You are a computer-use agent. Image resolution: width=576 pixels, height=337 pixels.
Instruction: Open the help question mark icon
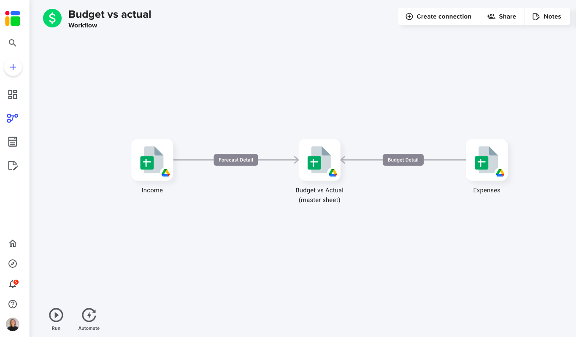(13, 304)
